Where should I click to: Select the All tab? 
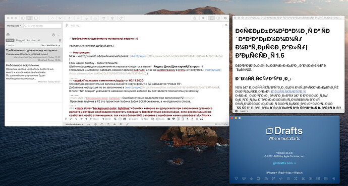(x=39, y=40)
